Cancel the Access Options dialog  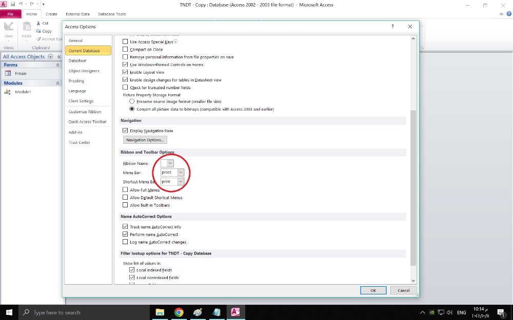pos(403,290)
